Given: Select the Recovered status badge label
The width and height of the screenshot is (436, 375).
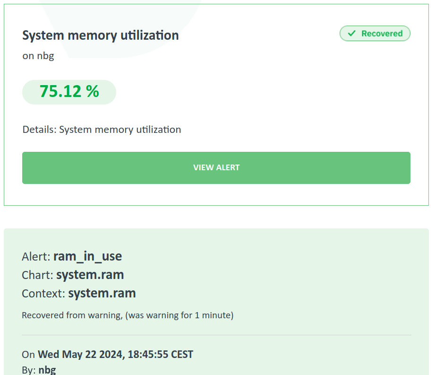Looking at the screenshot, I should coord(382,34).
